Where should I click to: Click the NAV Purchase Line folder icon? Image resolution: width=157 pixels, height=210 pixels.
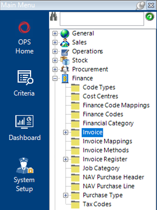(x=75, y=186)
